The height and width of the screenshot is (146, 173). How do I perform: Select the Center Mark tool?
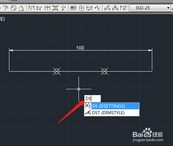81,8
